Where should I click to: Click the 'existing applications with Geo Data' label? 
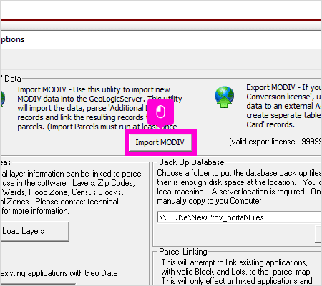pyautogui.click(x=59, y=273)
